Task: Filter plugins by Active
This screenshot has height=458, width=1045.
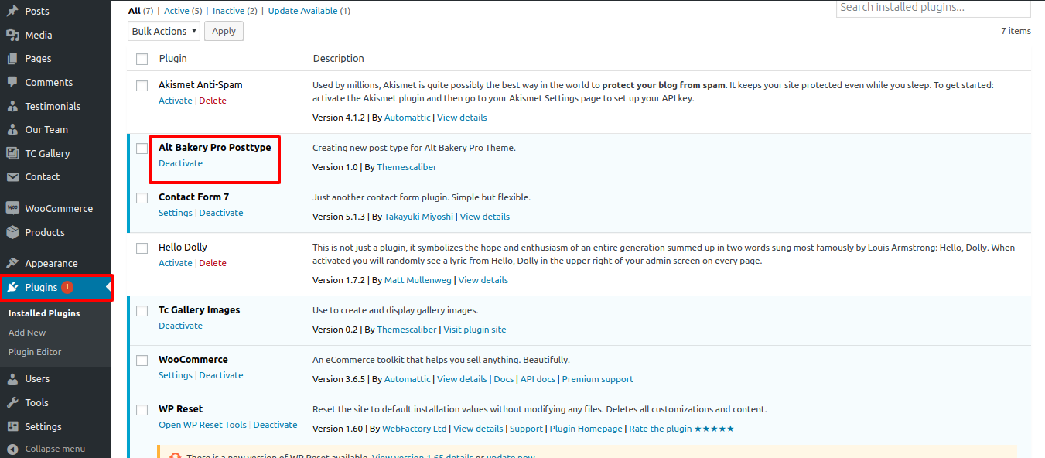Action: 176,11
